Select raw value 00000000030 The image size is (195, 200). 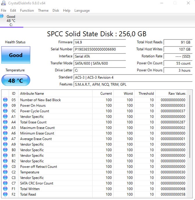tap(173, 172)
